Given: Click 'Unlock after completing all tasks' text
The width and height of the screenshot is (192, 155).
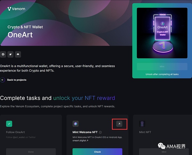Looking at the screenshot, I should pyautogui.click(x=162, y=74).
